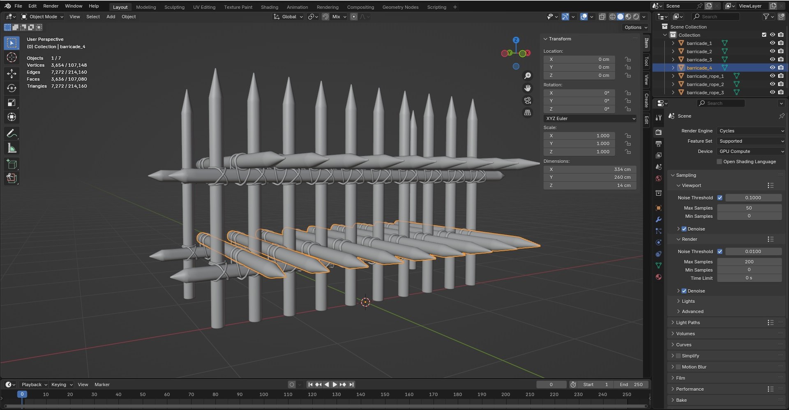Click the Viewport Max Samples field
The width and height of the screenshot is (789, 410).
pyautogui.click(x=749, y=208)
